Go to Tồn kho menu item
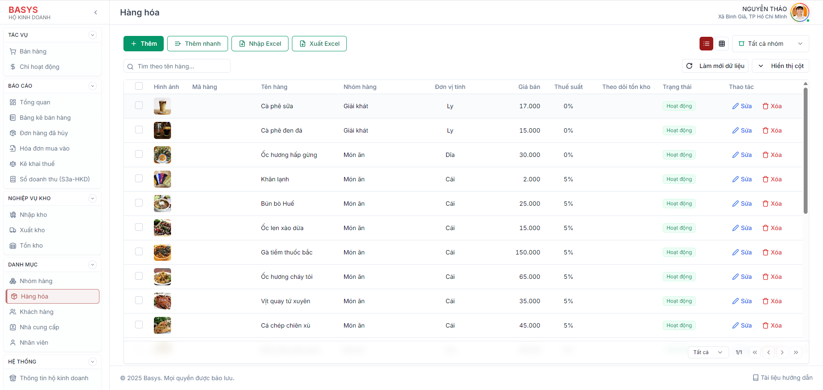The image size is (823, 390). [31, 245]
